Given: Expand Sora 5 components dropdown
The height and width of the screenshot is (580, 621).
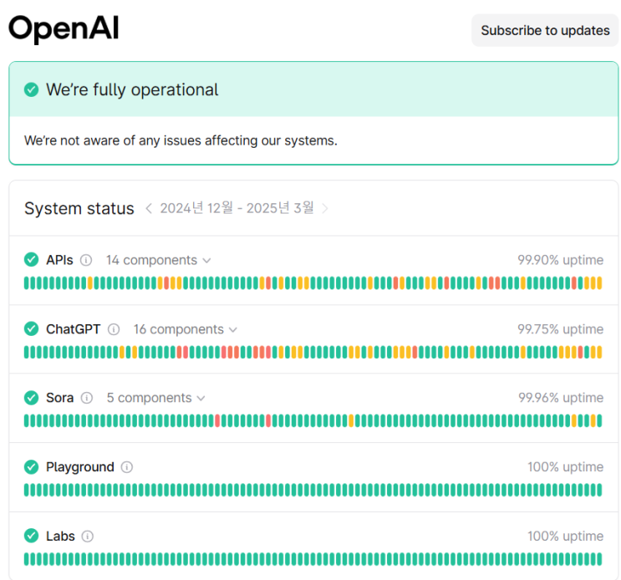Looking at the screenshot, I should click(155, 398).
